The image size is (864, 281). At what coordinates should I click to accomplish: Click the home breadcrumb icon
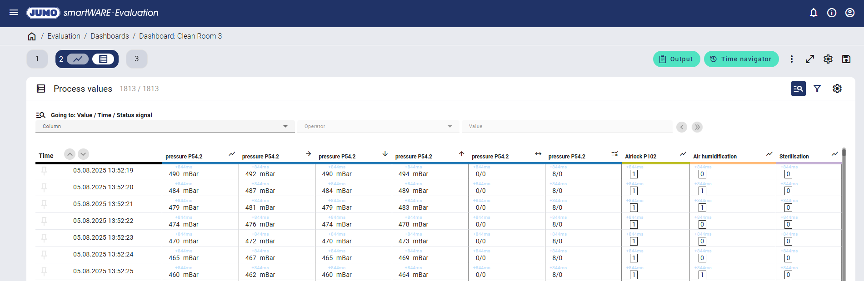(32, 36)
